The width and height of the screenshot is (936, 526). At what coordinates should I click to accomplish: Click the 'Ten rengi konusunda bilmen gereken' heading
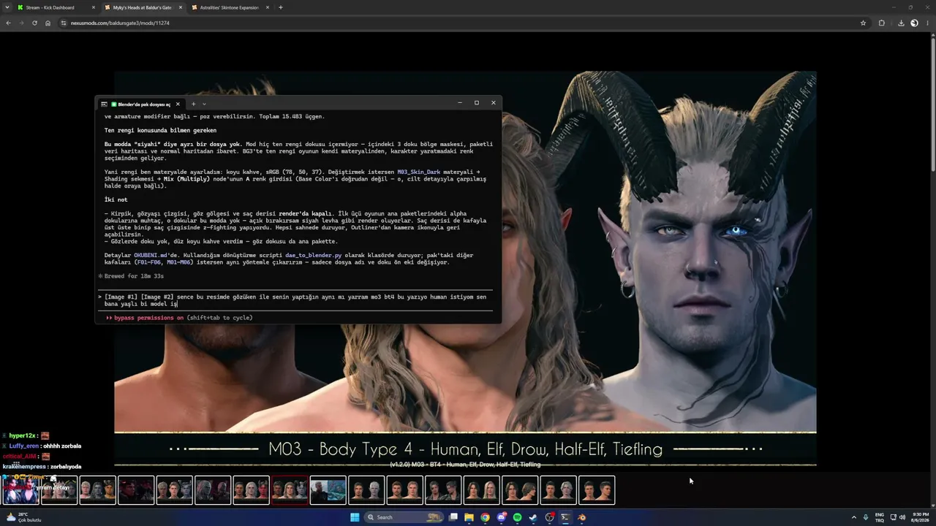[160, 130]
